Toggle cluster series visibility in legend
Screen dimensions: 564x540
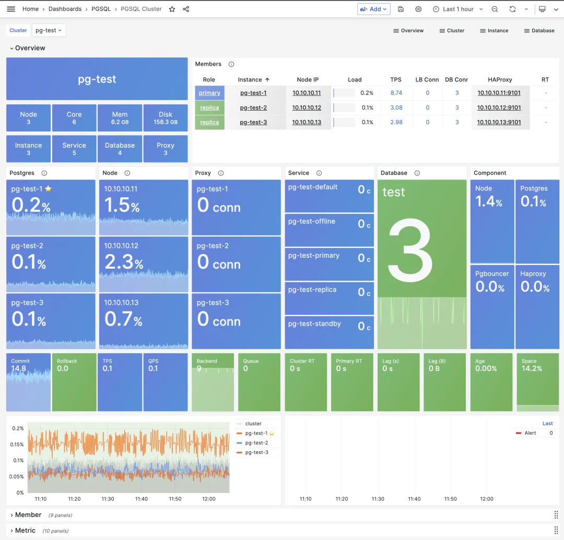coord(254,423)
